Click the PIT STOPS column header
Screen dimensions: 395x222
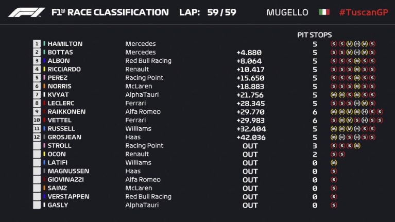(x=314, y=35)
